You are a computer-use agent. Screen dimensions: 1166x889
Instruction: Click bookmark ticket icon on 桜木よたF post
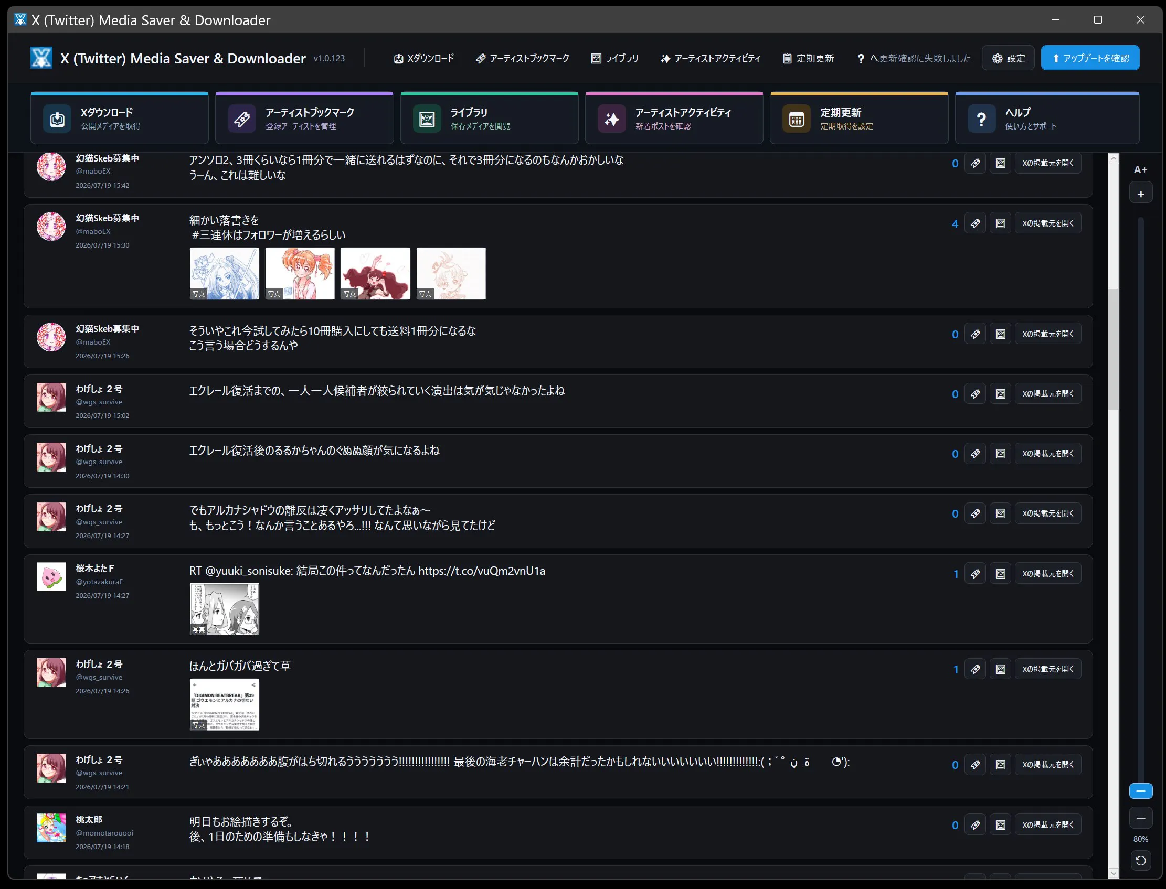tap(975, 574)
